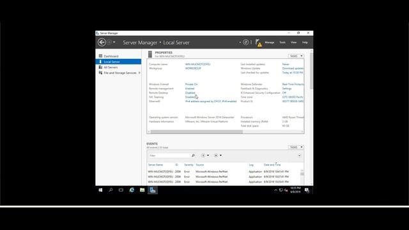Viewport: 409px width, 230px height.
Task: Open the Properties TASKS dropdown
Action: (x=296, y=56)
